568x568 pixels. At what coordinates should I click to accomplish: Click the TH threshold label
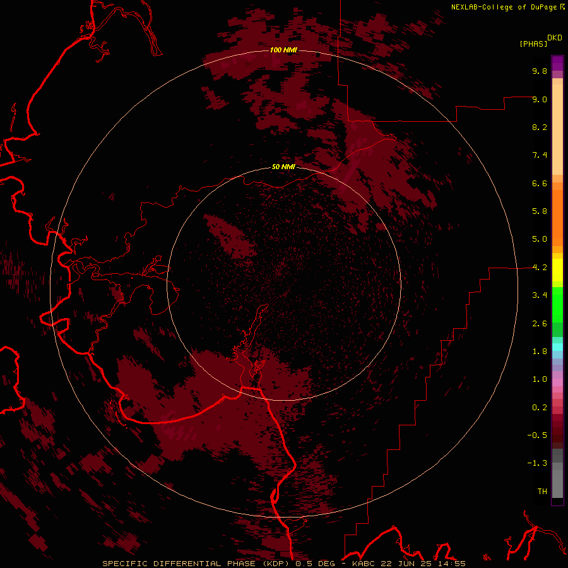click(x=542, y=492)
